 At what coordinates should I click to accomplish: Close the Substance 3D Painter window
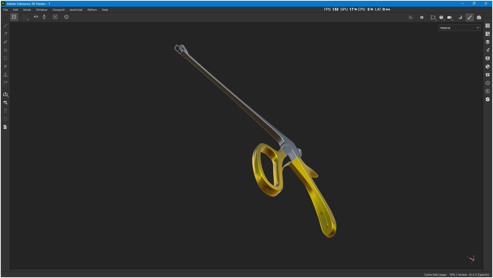(x=486, y=4)
